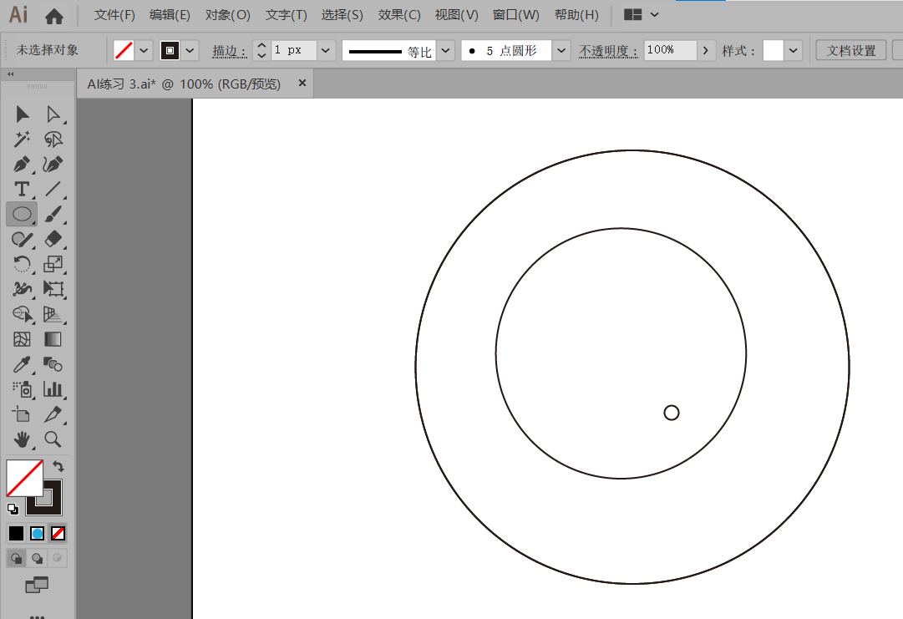Image resolution: width=903 pixels, height=619 pixels.
Task: Select the Hand tool
Action: click(x=22, y=440)
